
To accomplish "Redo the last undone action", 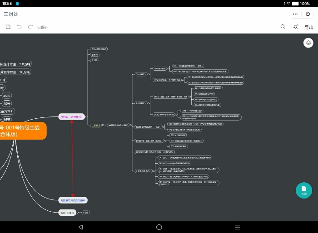I will tap(30, 27).
